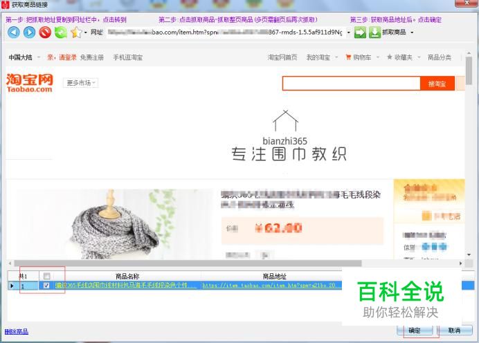The height and width of the screenshot is (343, 479).
Task: Click the 淘宝网 Taobao.com logo
Action: pos(30,83)
